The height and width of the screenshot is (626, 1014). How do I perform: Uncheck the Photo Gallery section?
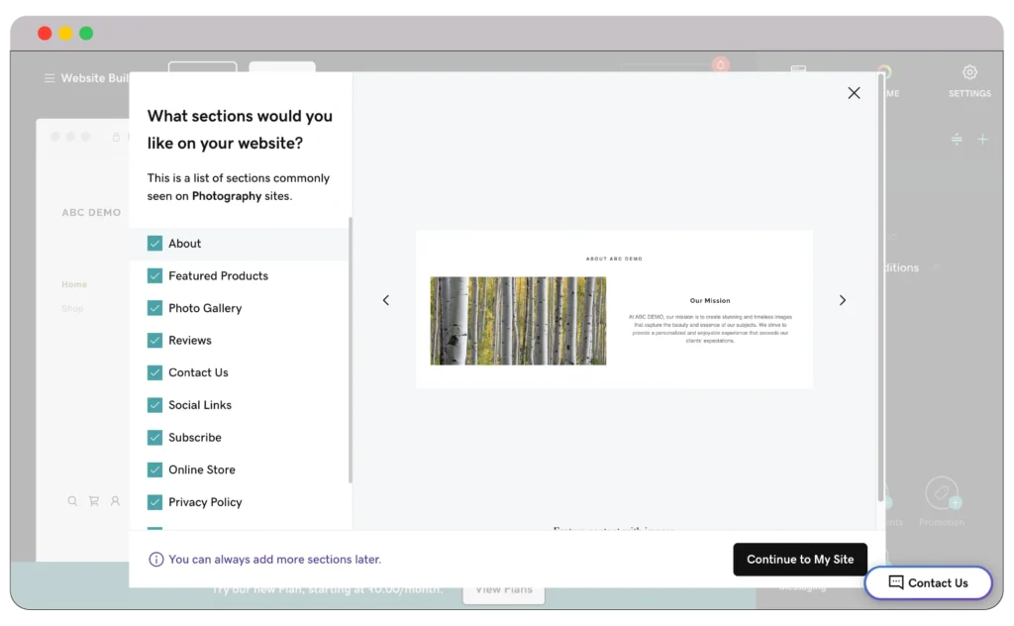point(154,308)
